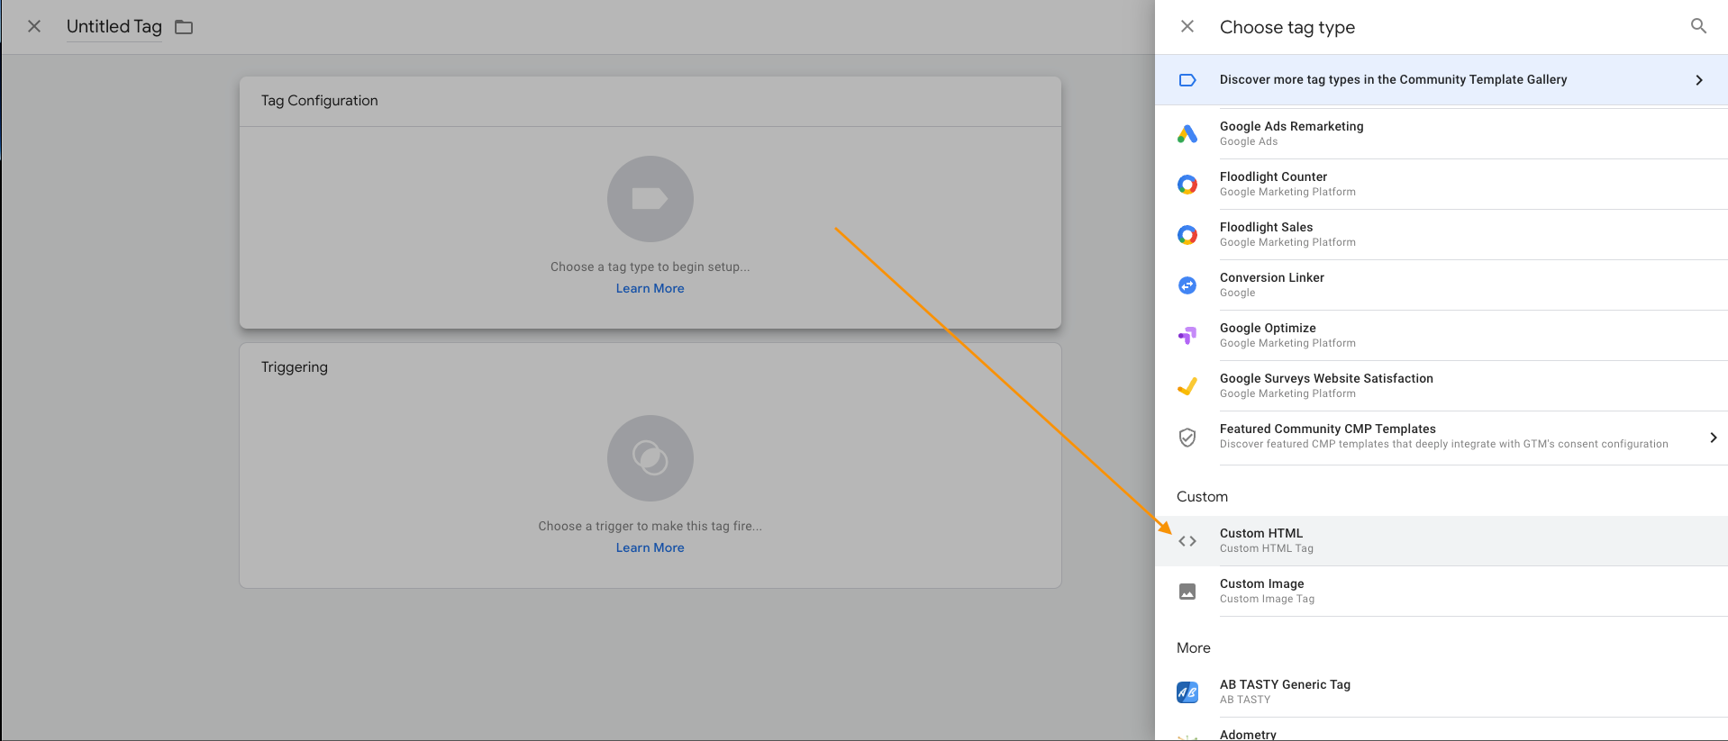
Task: Click the Custom HTML code brackets icon
Action: [1187, 541]
